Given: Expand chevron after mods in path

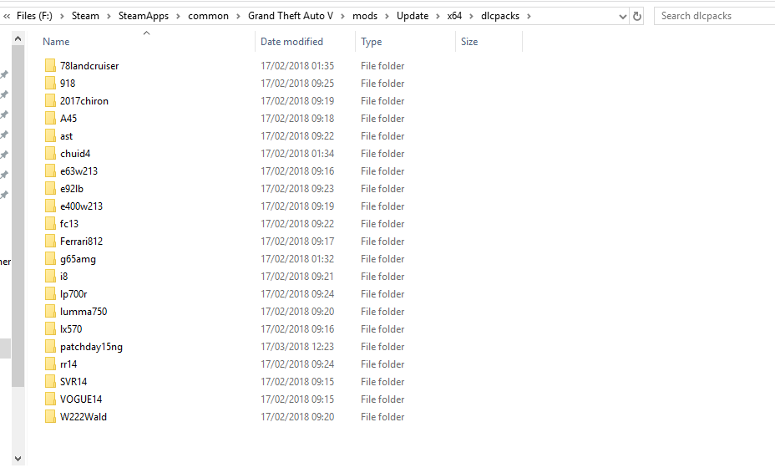Looking at the screenshot, I should (387, 17).
